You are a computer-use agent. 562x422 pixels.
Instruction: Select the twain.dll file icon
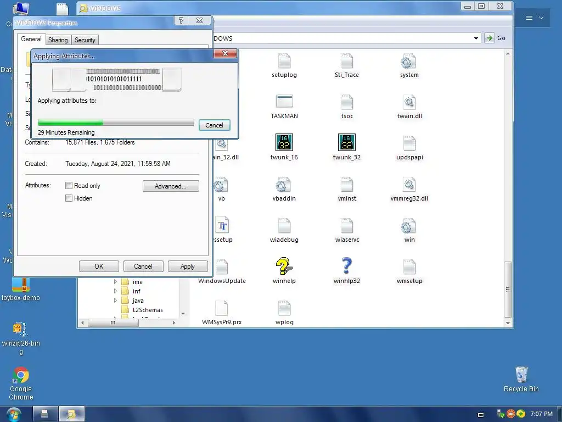409,102
